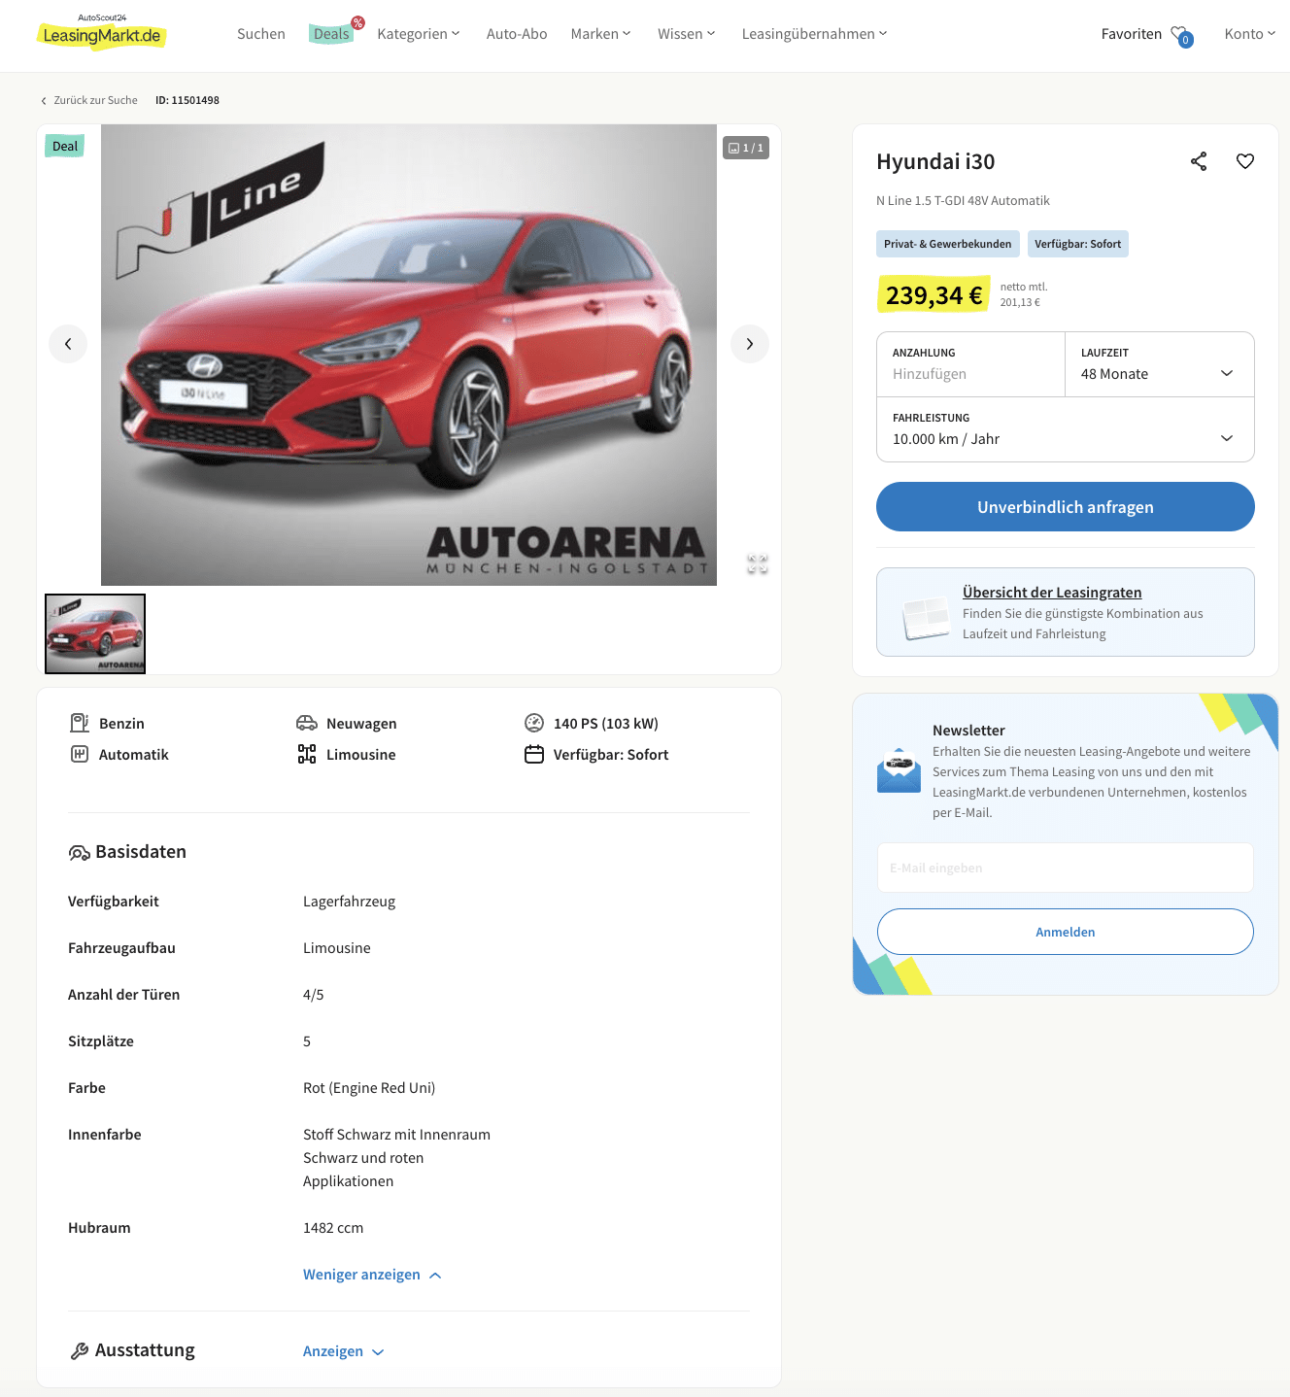Open image fullscreen view
This screenshot has height=1397, width=1290.
pyautogui.click(x=758, y=563)
